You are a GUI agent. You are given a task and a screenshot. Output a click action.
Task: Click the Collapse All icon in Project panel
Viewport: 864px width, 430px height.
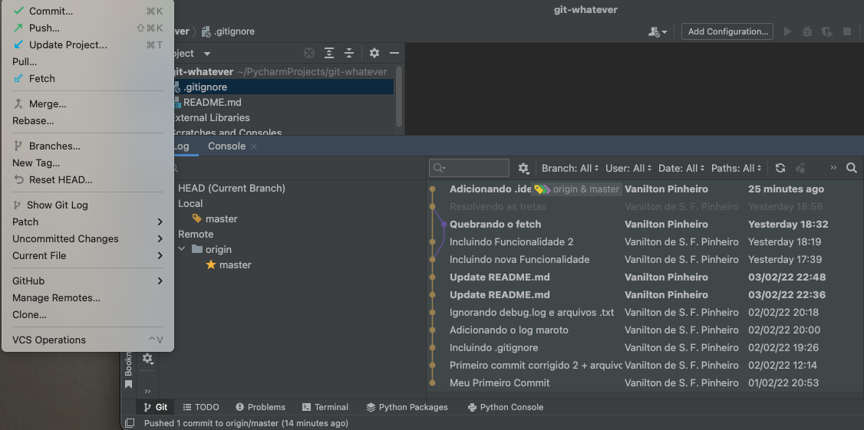(349, 53)
